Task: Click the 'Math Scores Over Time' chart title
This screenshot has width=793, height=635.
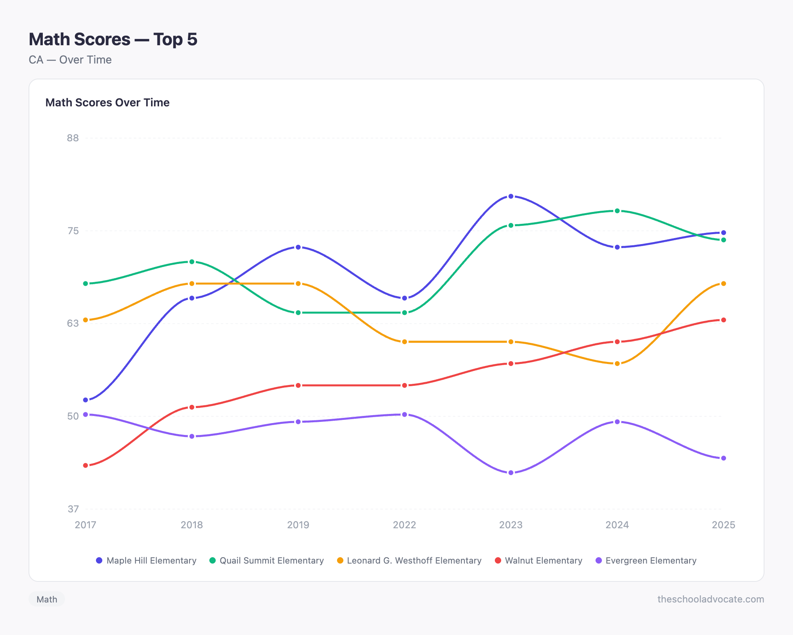Action: [x=107, y=102]
